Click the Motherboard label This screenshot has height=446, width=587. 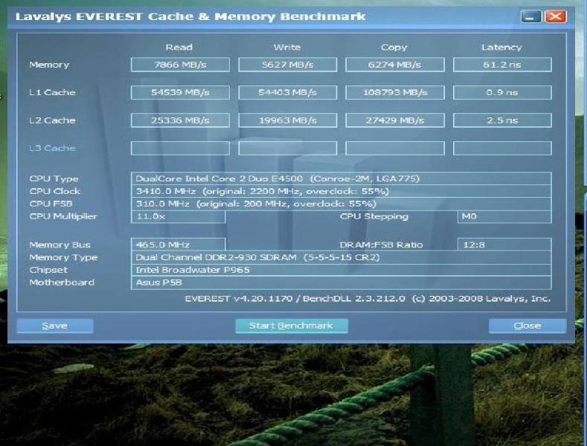click(x=62, y=282)
